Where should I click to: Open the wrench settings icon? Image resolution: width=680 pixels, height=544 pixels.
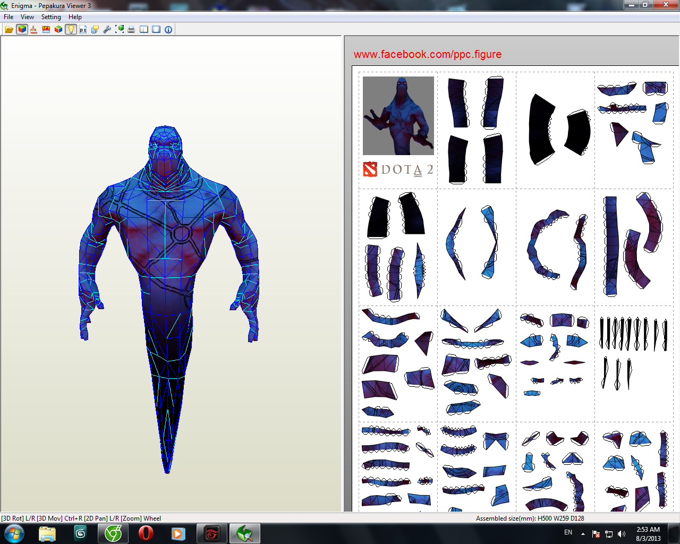pos(106,29)
